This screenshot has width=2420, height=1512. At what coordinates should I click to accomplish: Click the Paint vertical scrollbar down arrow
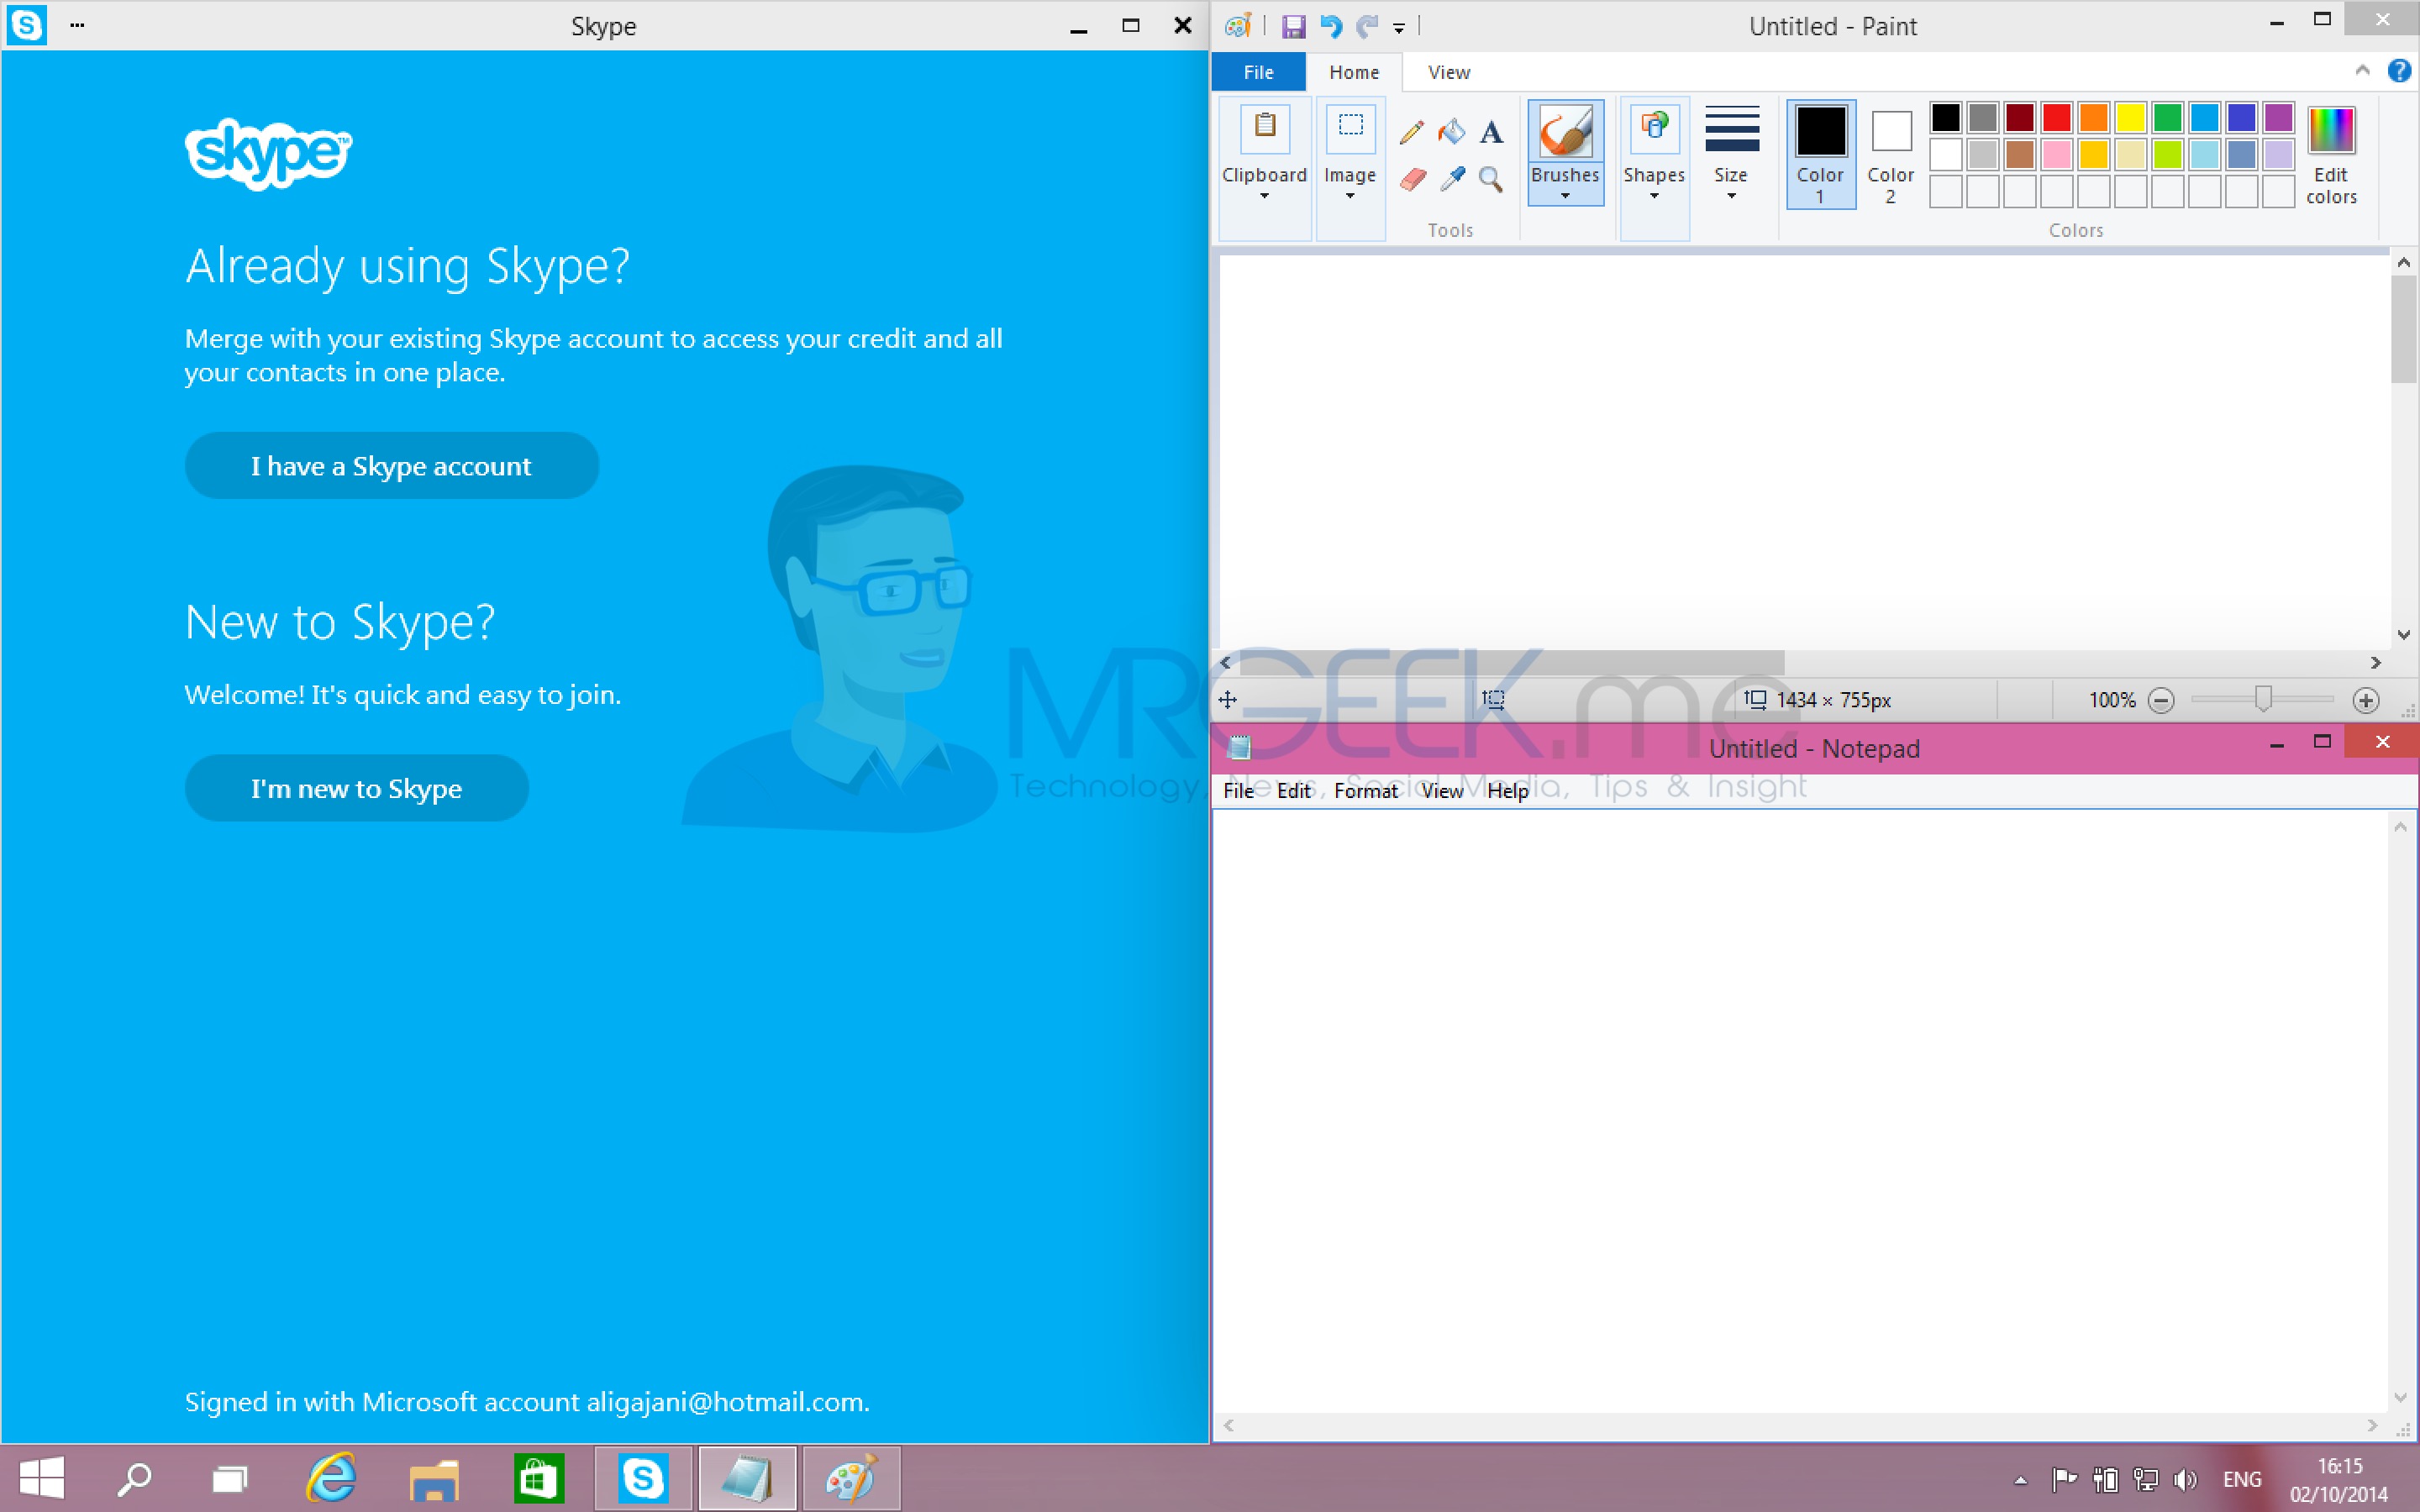(x=2404, y=635)
